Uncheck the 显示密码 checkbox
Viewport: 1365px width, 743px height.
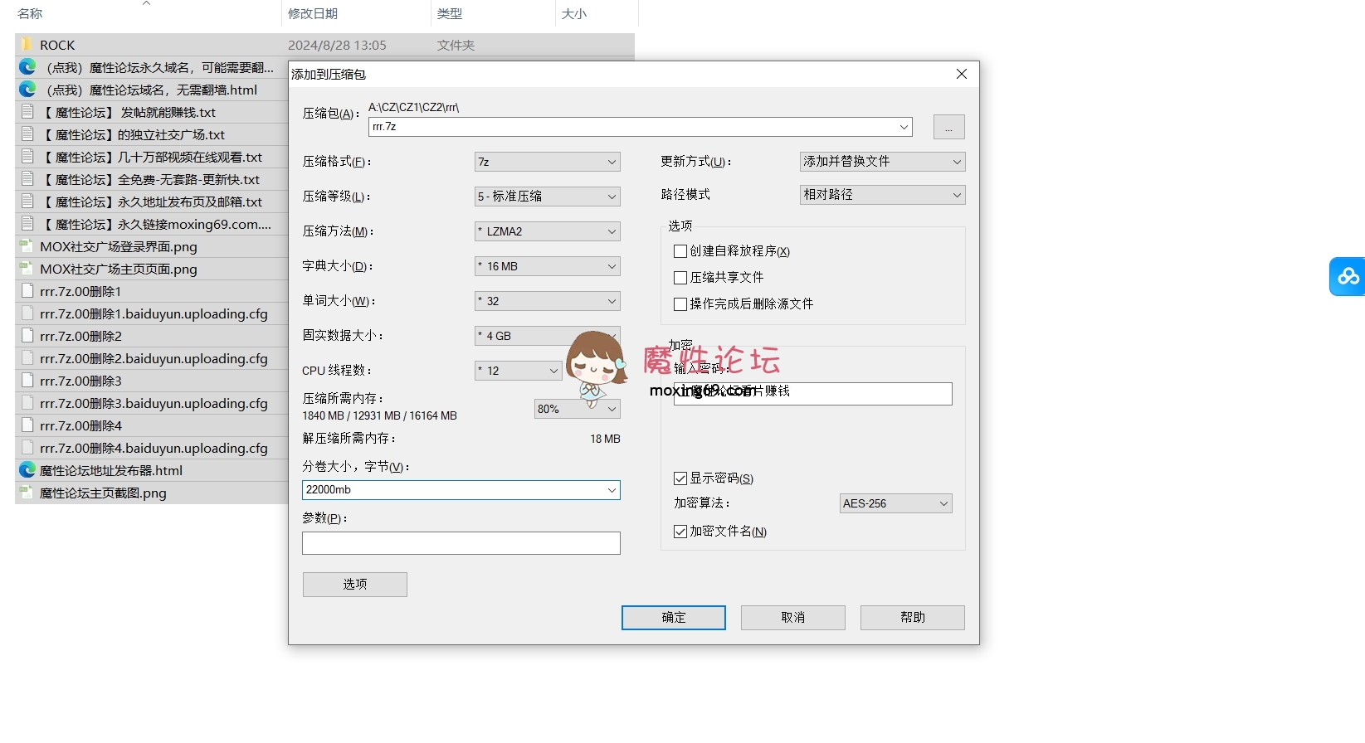(x=680, y=478)
